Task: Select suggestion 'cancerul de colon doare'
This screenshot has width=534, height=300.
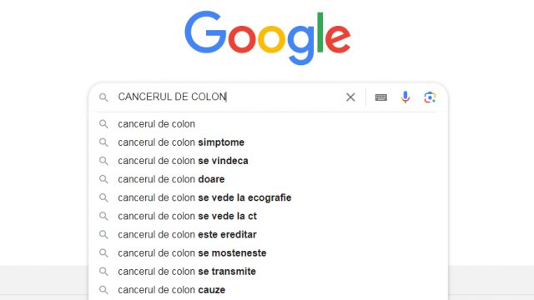Action: (x=268, y=179)
